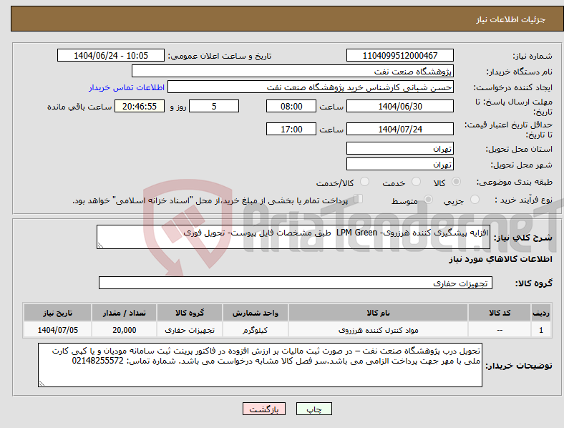This screenshot has width=564, height=428.
Task: Click the row number cell 1
Action: click(x=541, y=330)
